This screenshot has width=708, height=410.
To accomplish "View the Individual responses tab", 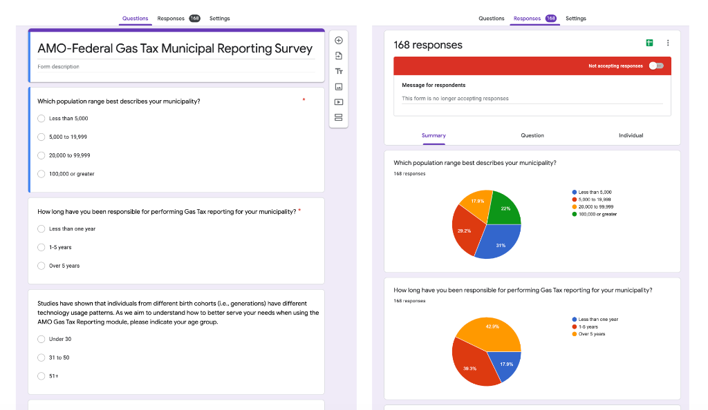I will click(631, 135).
